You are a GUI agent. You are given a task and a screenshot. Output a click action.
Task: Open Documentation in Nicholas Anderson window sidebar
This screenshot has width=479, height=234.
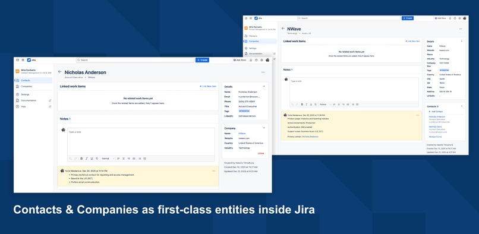pos(33,100)
